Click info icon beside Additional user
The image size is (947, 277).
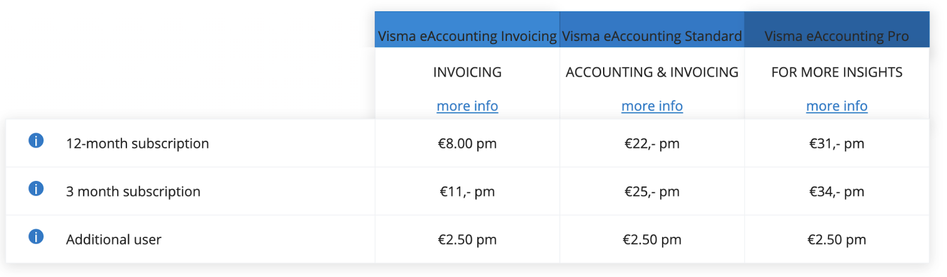point(36,237)
